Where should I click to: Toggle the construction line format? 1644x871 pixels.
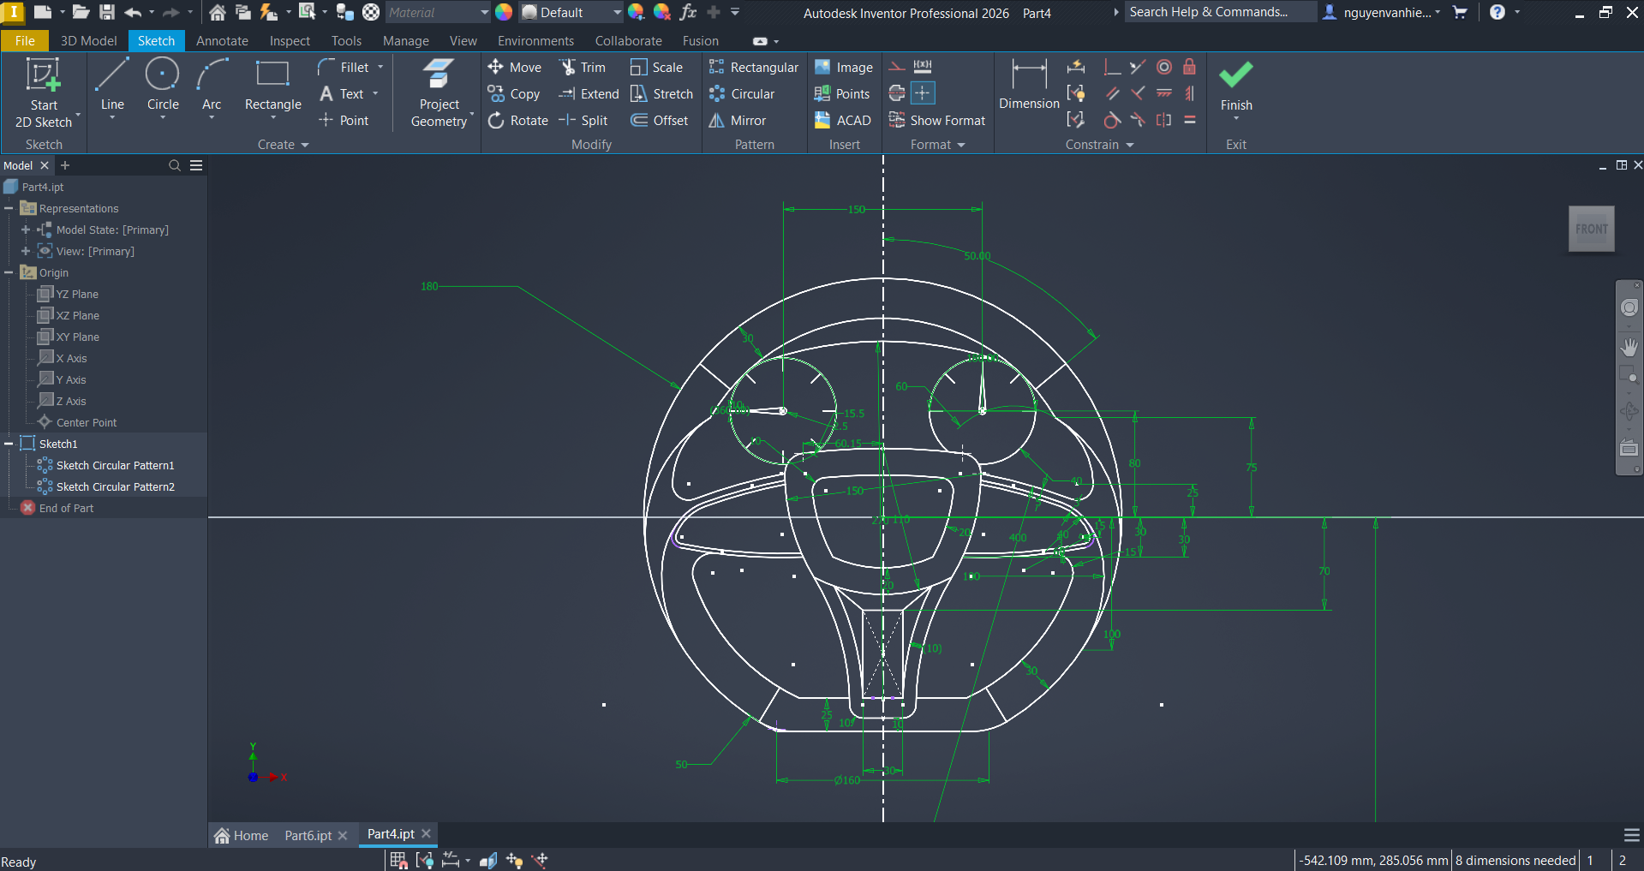(897, 67)
